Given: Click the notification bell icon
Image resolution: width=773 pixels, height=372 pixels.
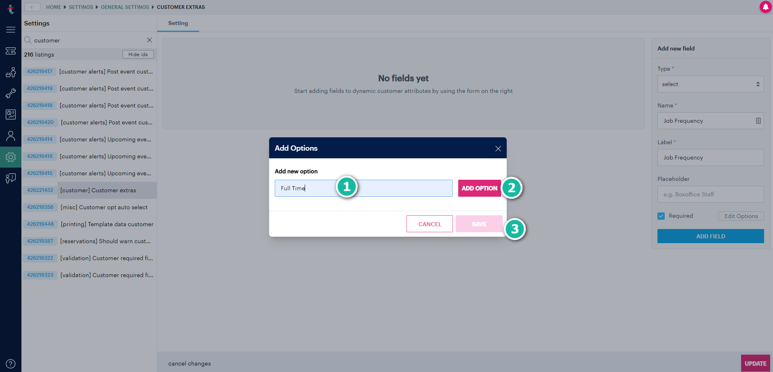Looking at the screenshot, I should click(765, 7).
